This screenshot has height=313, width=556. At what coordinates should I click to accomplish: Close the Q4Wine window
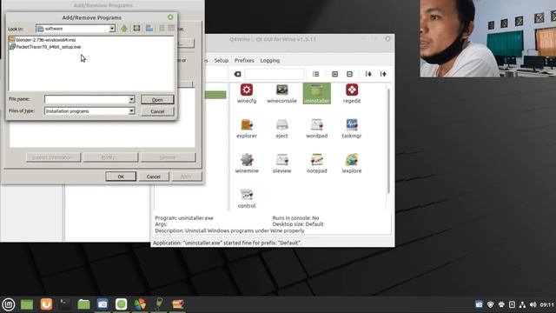pos(387,38)
